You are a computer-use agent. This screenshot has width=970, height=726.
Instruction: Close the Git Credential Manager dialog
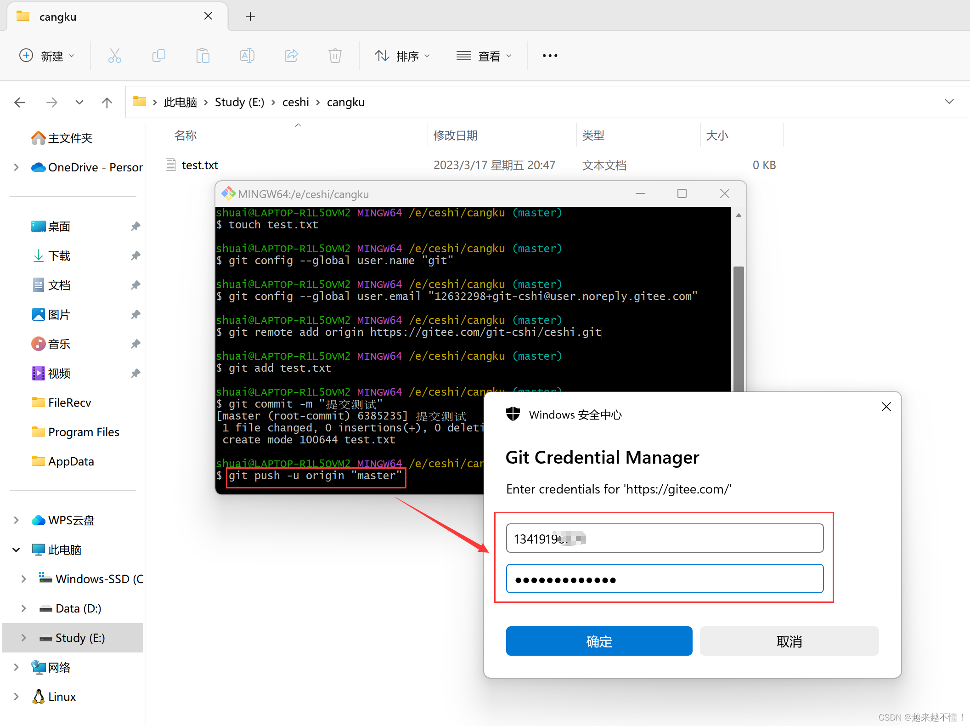pos(886,407)
